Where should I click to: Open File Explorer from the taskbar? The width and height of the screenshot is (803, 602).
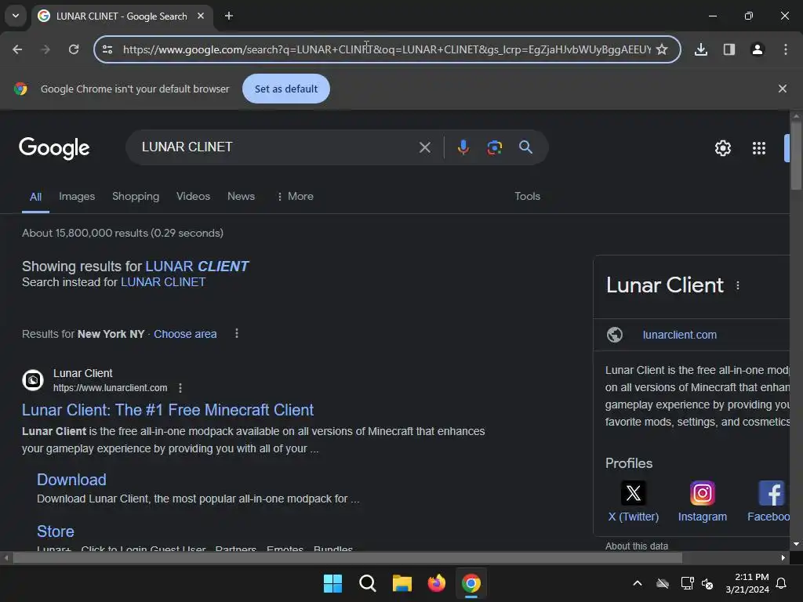pos(402,583)
